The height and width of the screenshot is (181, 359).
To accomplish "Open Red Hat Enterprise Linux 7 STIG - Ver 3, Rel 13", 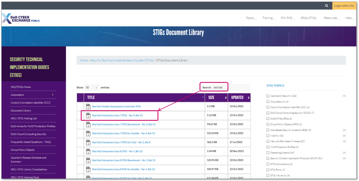I will click(117, 115).
